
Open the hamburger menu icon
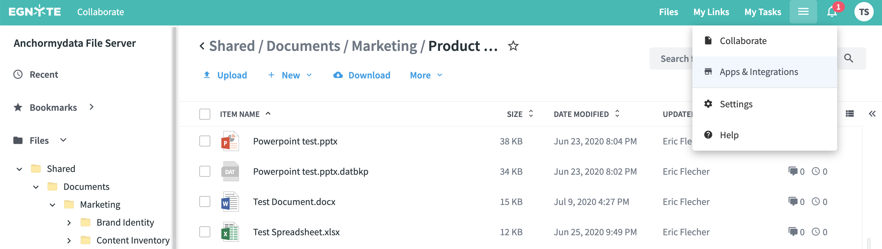tap(803, 12)
